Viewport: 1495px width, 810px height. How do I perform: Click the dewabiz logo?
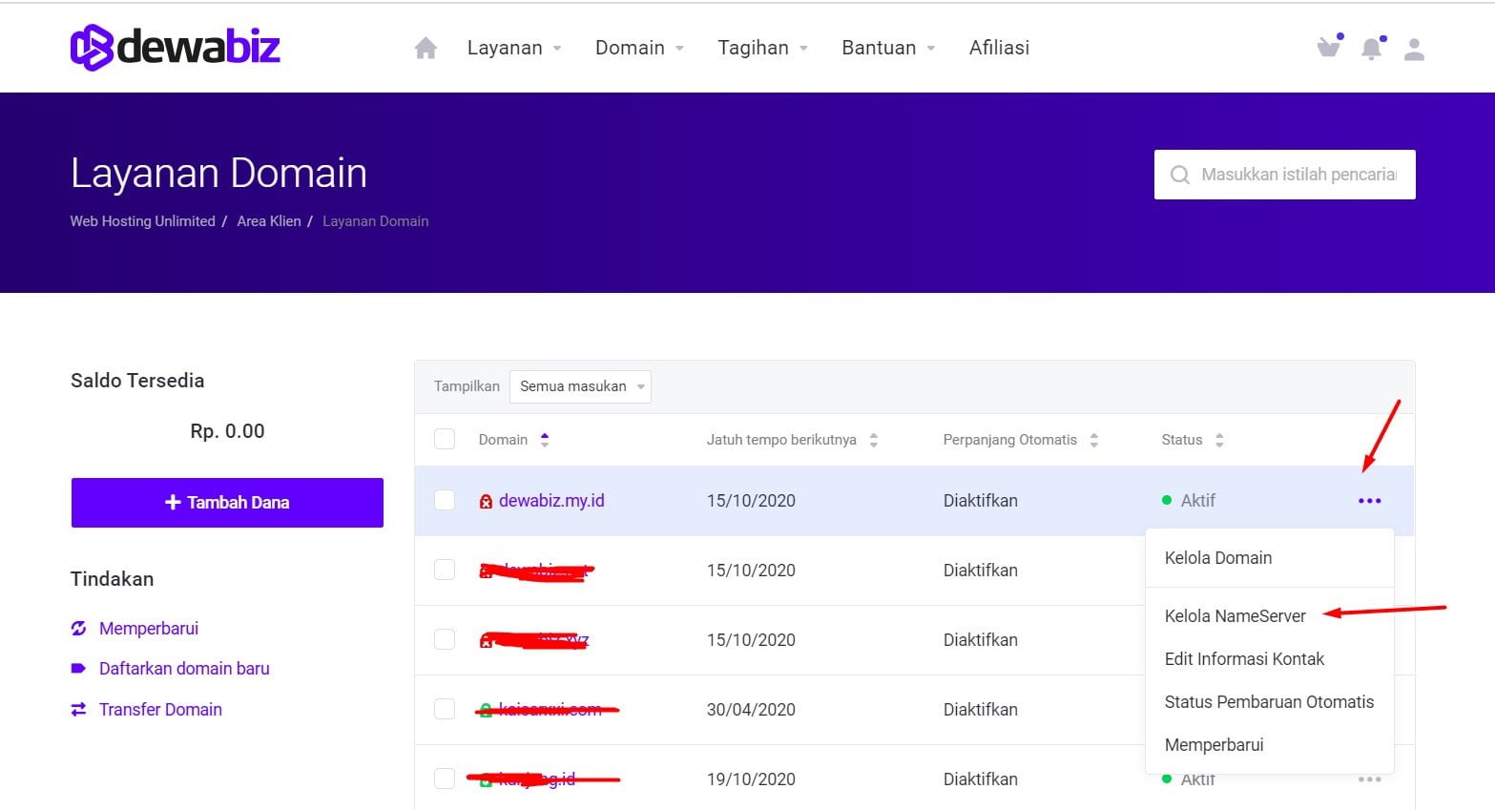click(176, 47)
